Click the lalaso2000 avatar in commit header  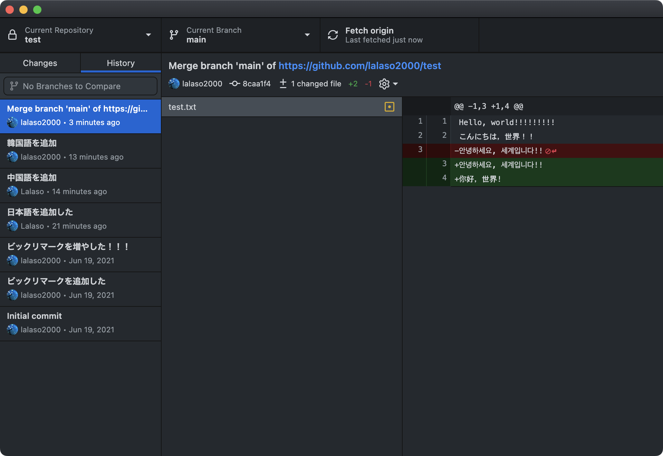click(x=174, y=84)
